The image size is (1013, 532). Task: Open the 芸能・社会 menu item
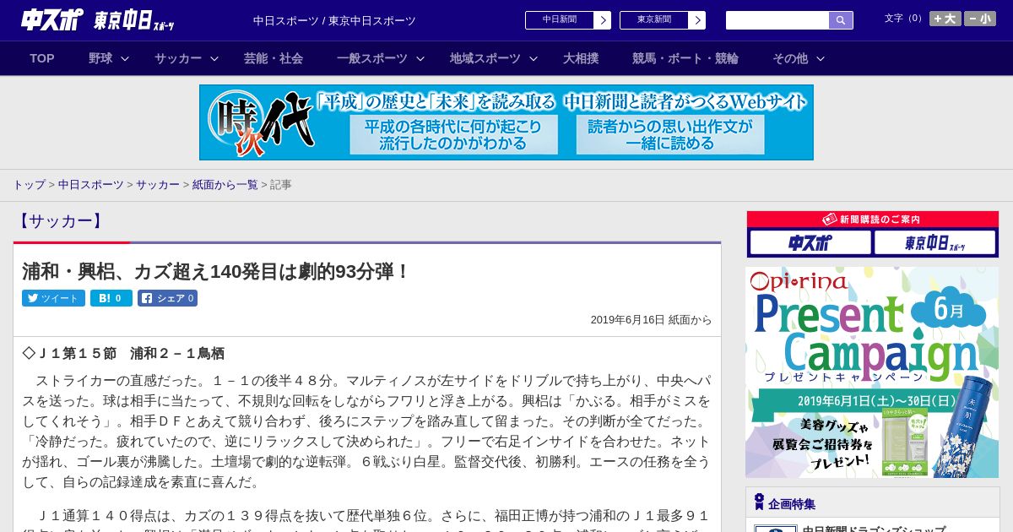(274, 58)
